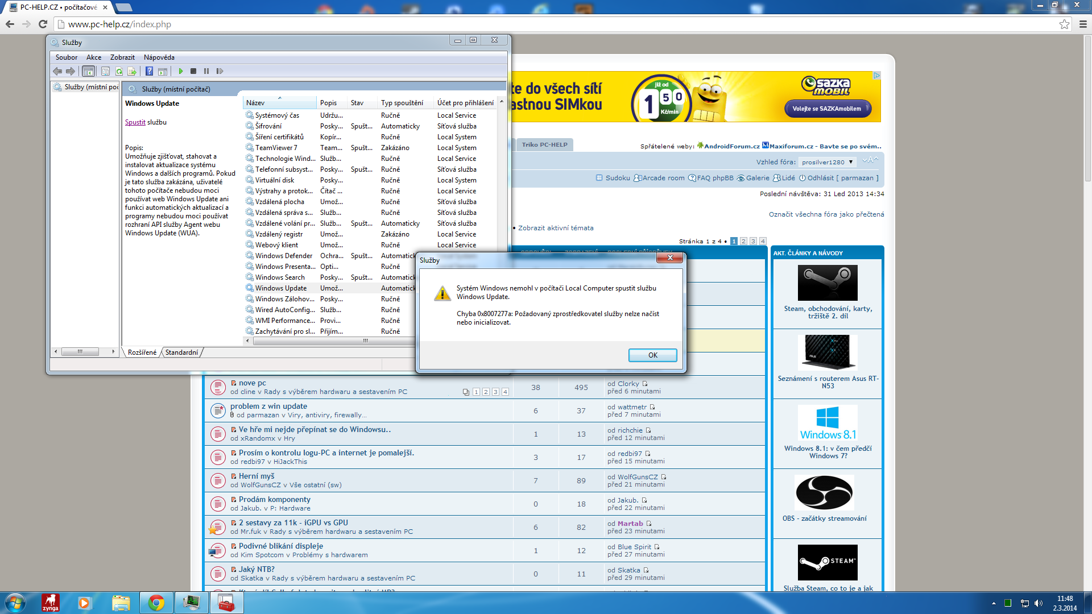
Task: Click the Start Service play icon
Action: (181, 71)
